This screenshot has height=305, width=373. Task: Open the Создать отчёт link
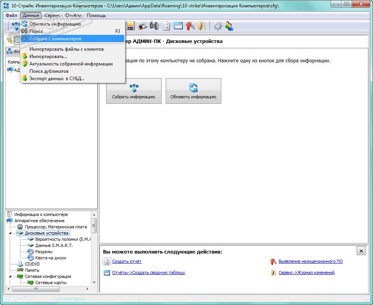tap(127, 262)
